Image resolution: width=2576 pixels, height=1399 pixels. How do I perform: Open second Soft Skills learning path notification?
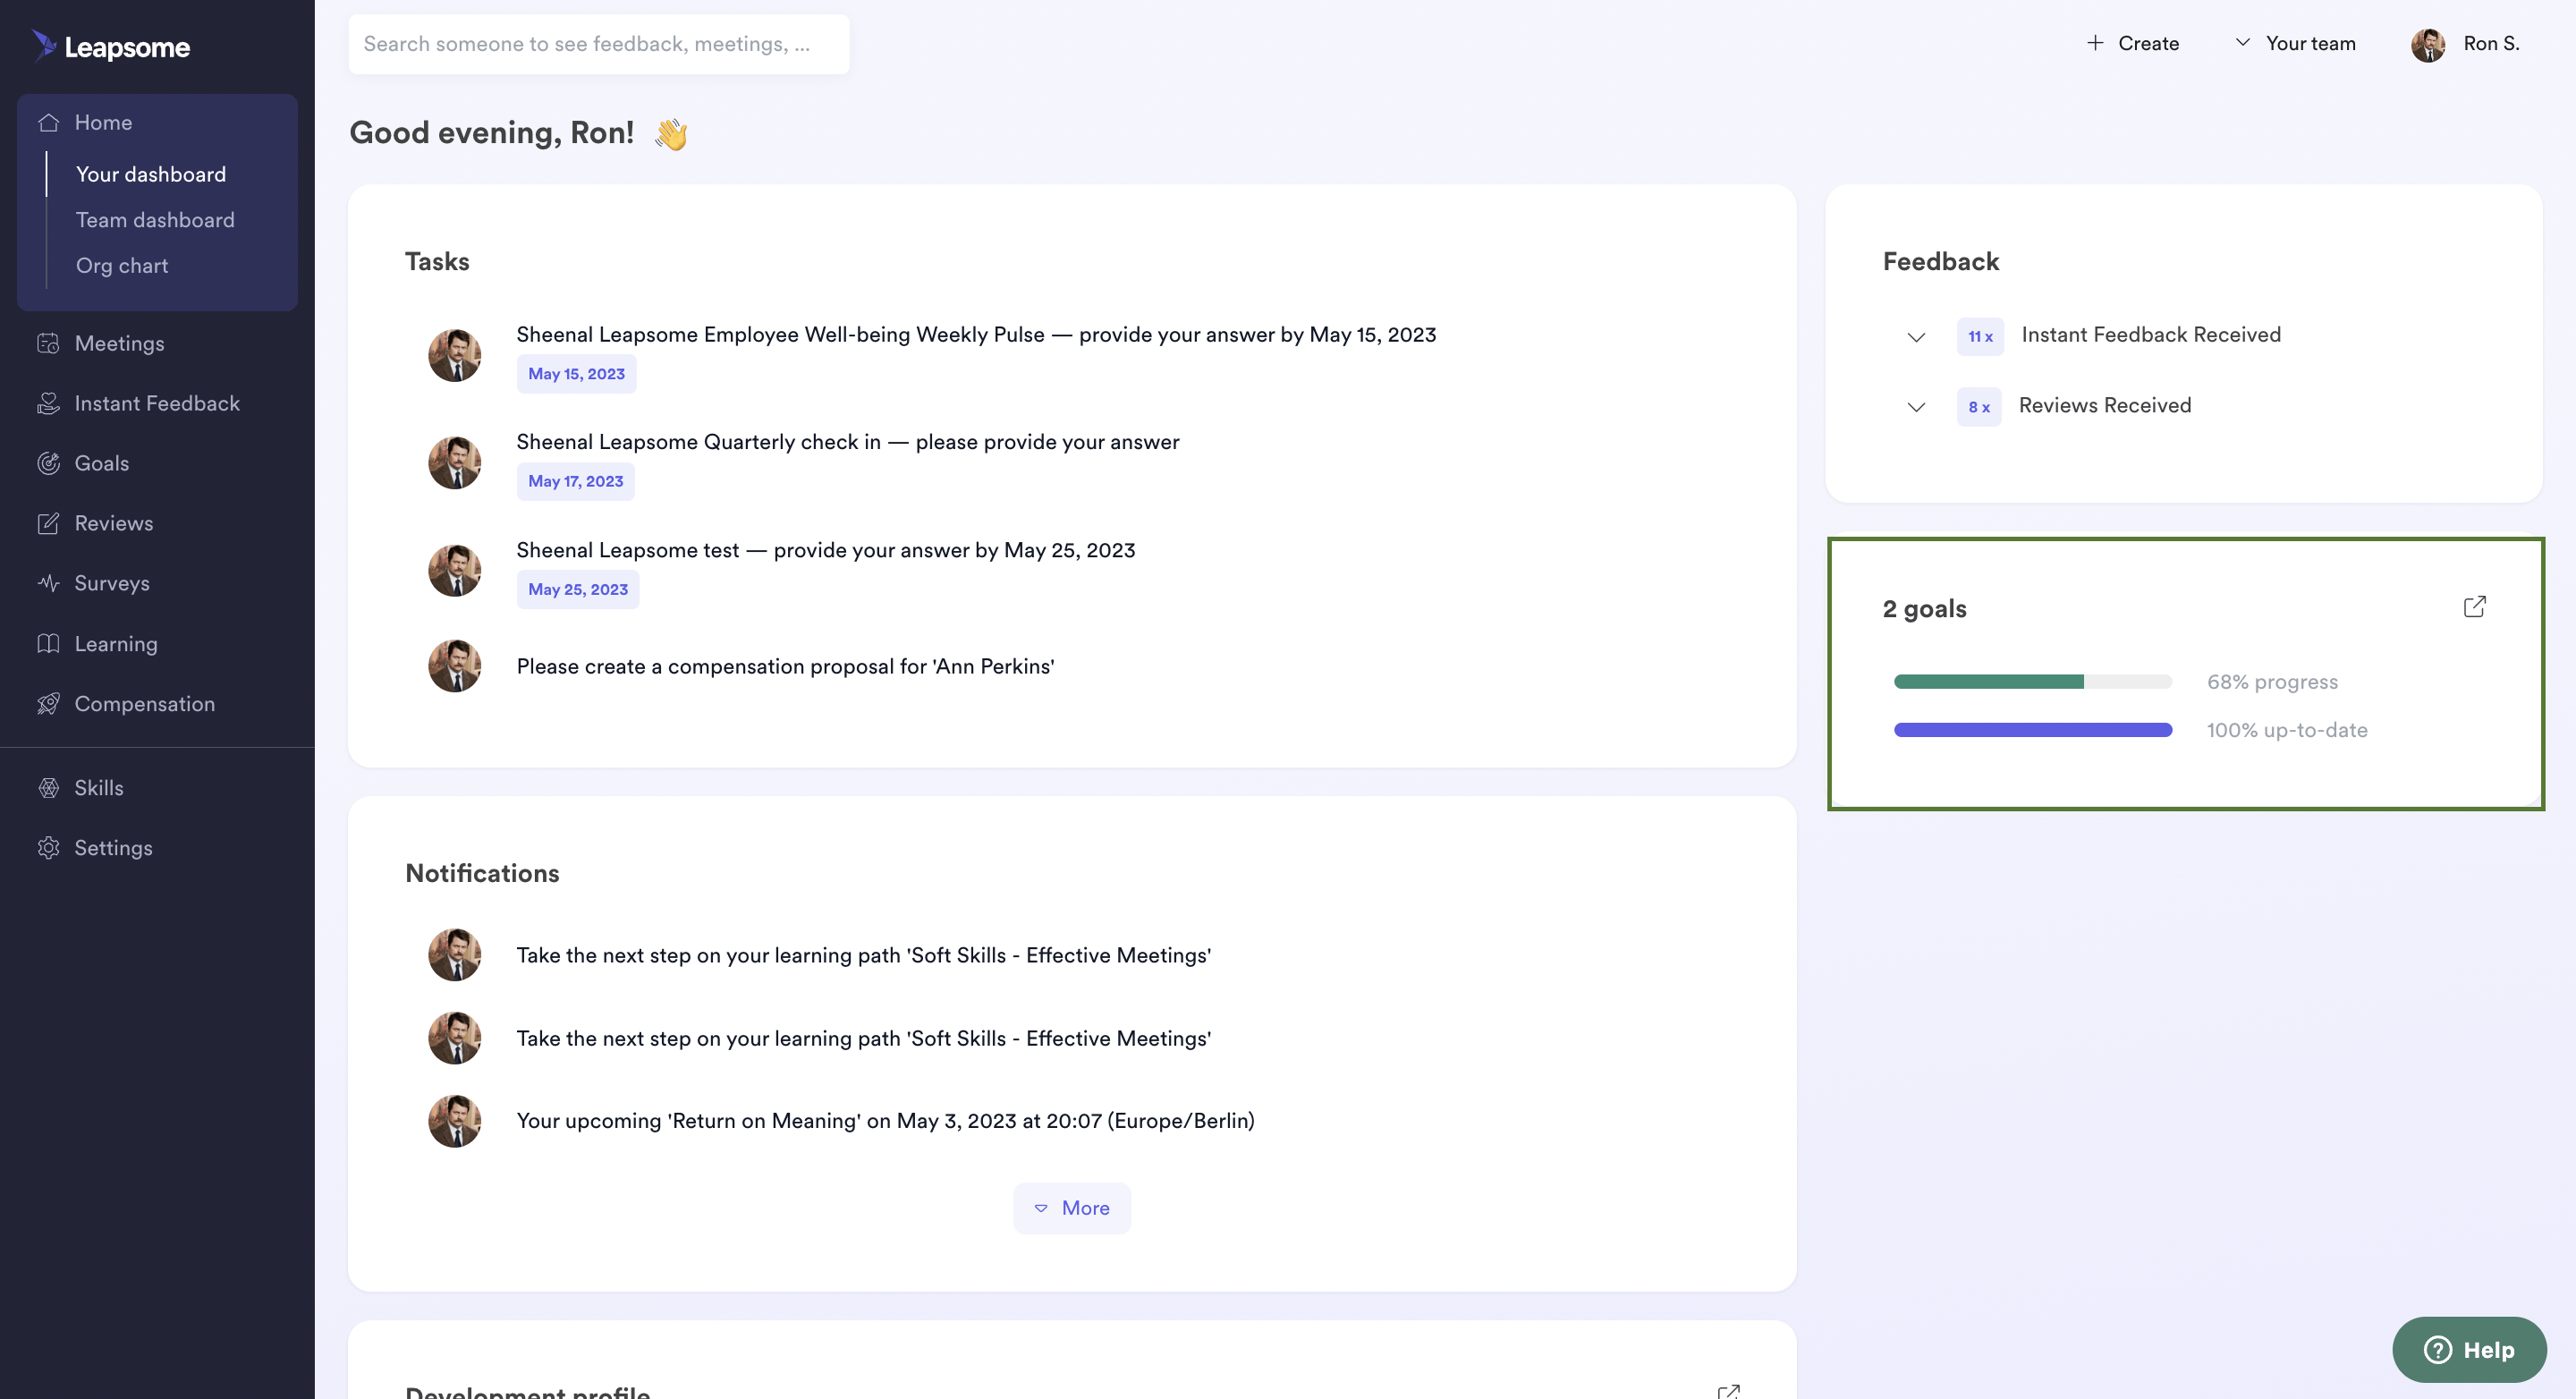[864, 1038]
